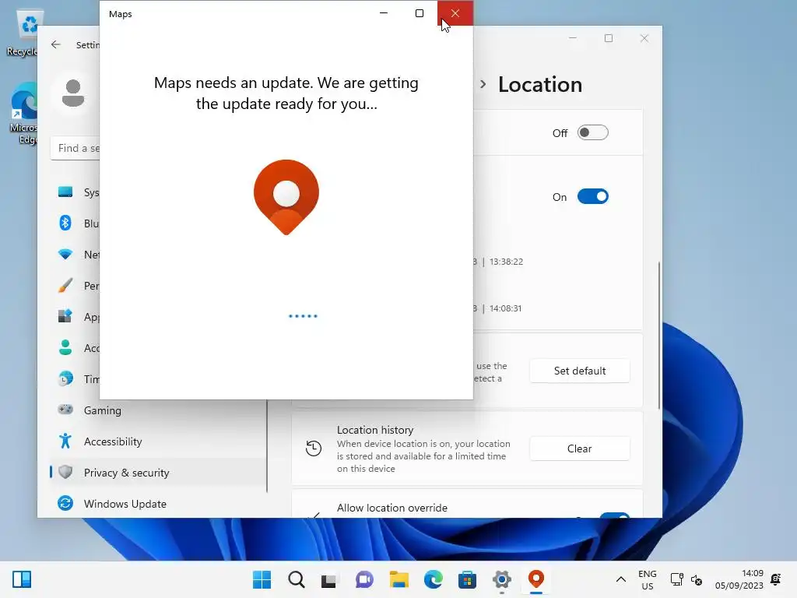Open Microsoft Store from taskbar

coord(467,579)
